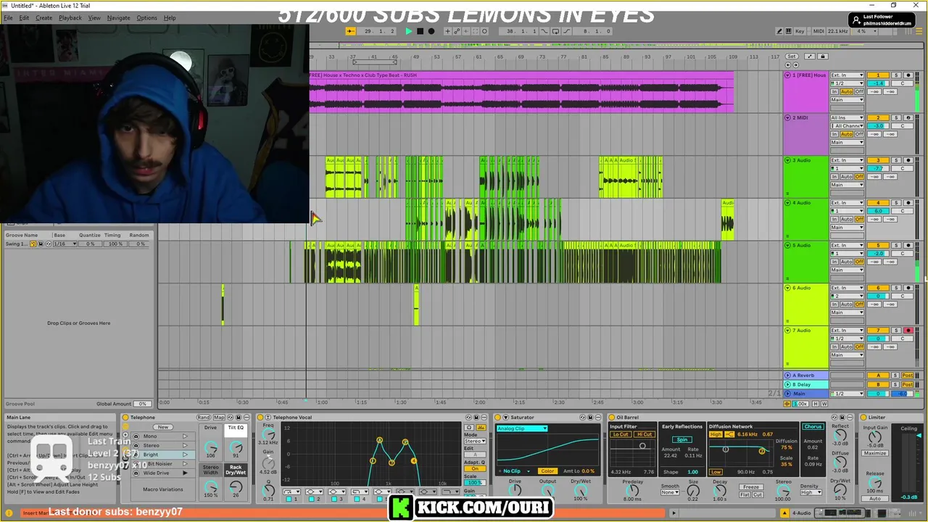The image size is (928, 522).
Task: Stop playback using the Stop button
Action: [420, 31]
